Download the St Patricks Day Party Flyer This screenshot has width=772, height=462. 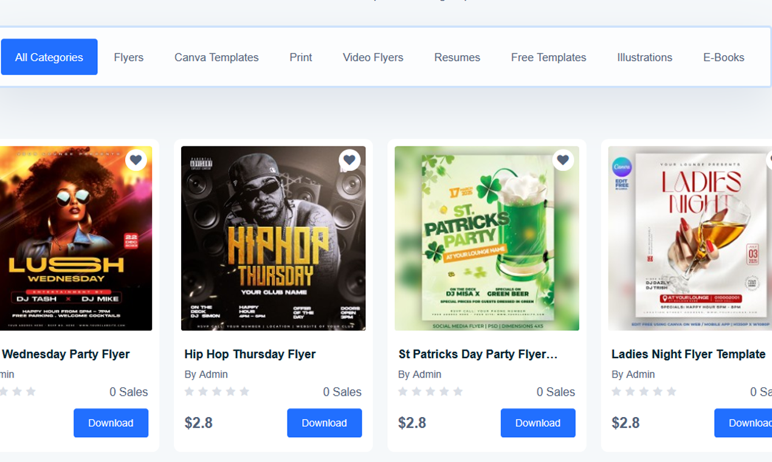pyautogui.click(x=538, y=423)
